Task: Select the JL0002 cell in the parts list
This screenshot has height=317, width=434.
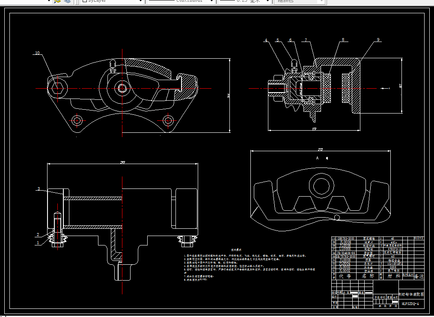Action: coord(345,271)
